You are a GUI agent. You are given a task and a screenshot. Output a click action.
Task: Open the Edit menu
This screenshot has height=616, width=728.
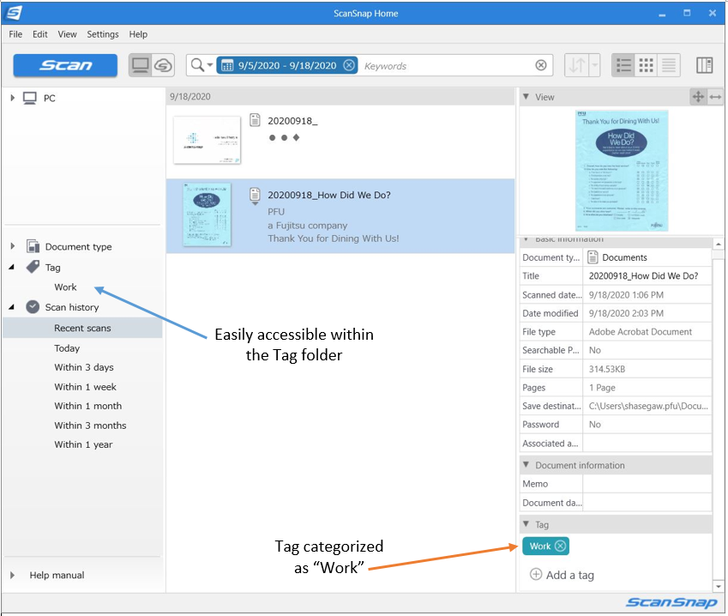[40, 34]
